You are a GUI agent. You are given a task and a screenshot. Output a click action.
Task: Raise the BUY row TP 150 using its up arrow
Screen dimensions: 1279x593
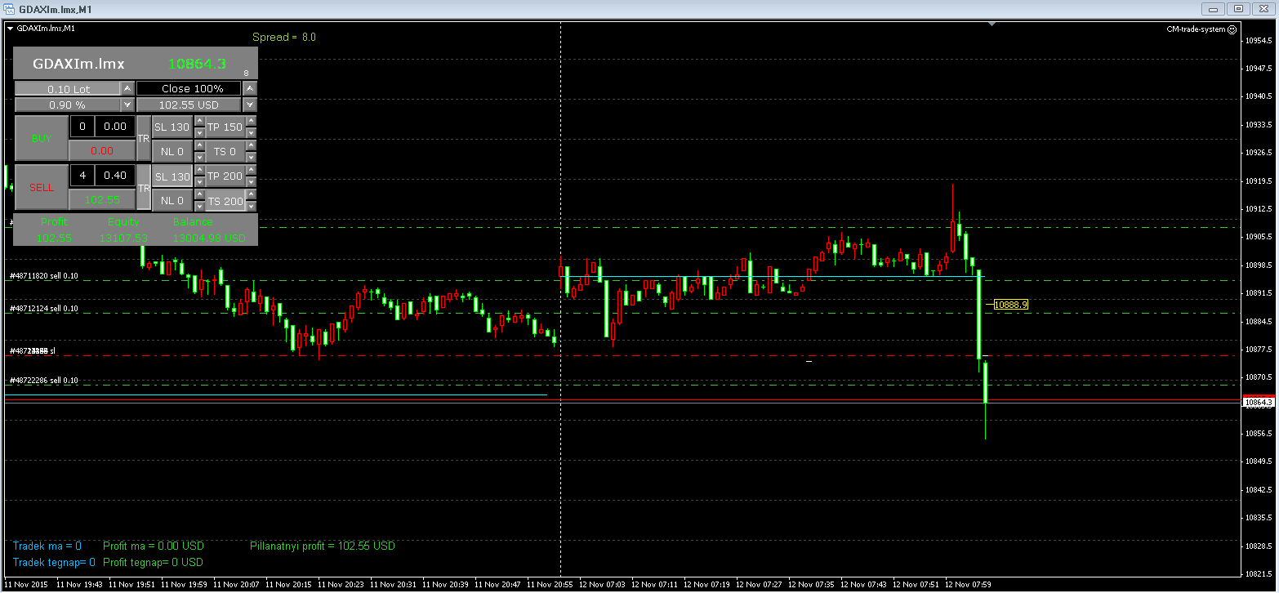click(251, 122)
